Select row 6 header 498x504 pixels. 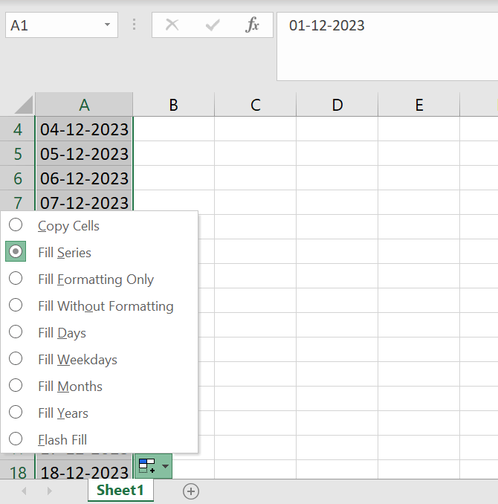pyautogui.click(x=17, y=178)
